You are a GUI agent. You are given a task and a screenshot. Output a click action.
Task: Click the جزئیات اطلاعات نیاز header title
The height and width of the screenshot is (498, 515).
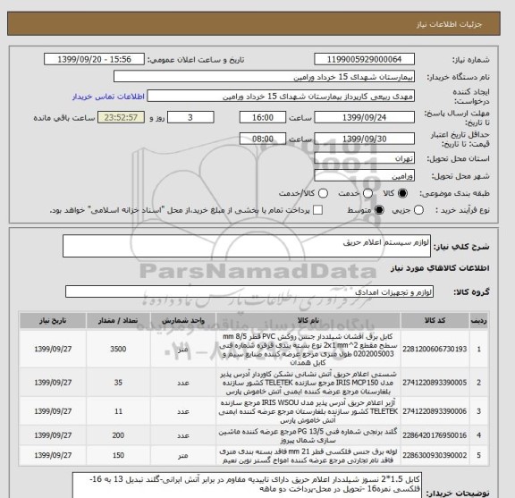point(449,25)
